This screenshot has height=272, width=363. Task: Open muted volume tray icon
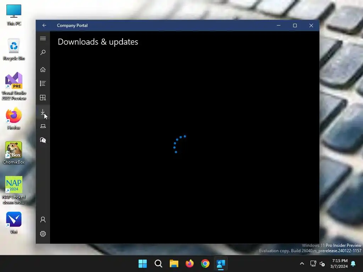click(x=322, y=263)
